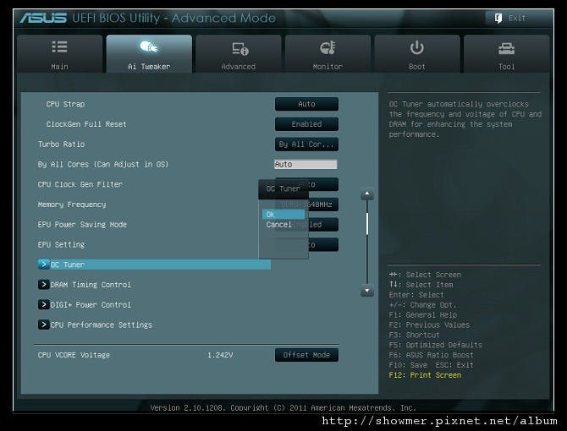Click the scroll down arrow button
Screen dimensions: 567x431
[x=367, y=291]
